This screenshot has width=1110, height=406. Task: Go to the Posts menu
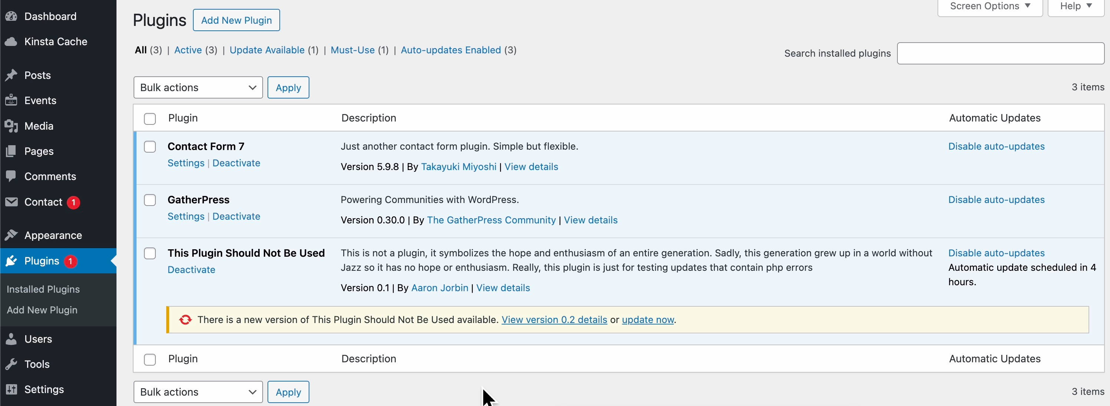coord(37,75)
